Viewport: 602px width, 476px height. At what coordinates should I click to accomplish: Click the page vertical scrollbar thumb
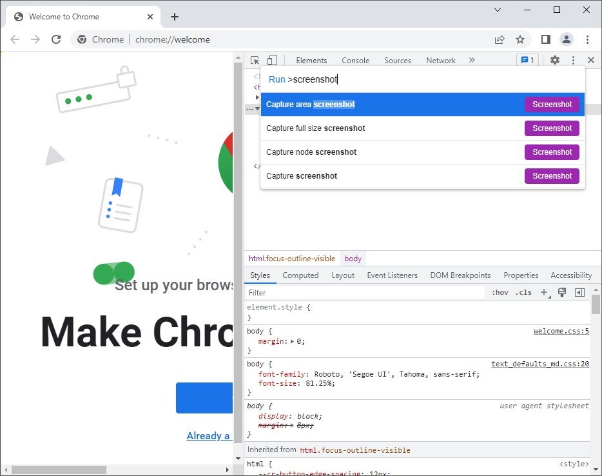(x=238, y=252)
